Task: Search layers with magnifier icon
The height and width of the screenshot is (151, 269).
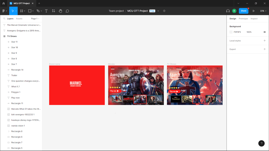Action: [4, 19]
